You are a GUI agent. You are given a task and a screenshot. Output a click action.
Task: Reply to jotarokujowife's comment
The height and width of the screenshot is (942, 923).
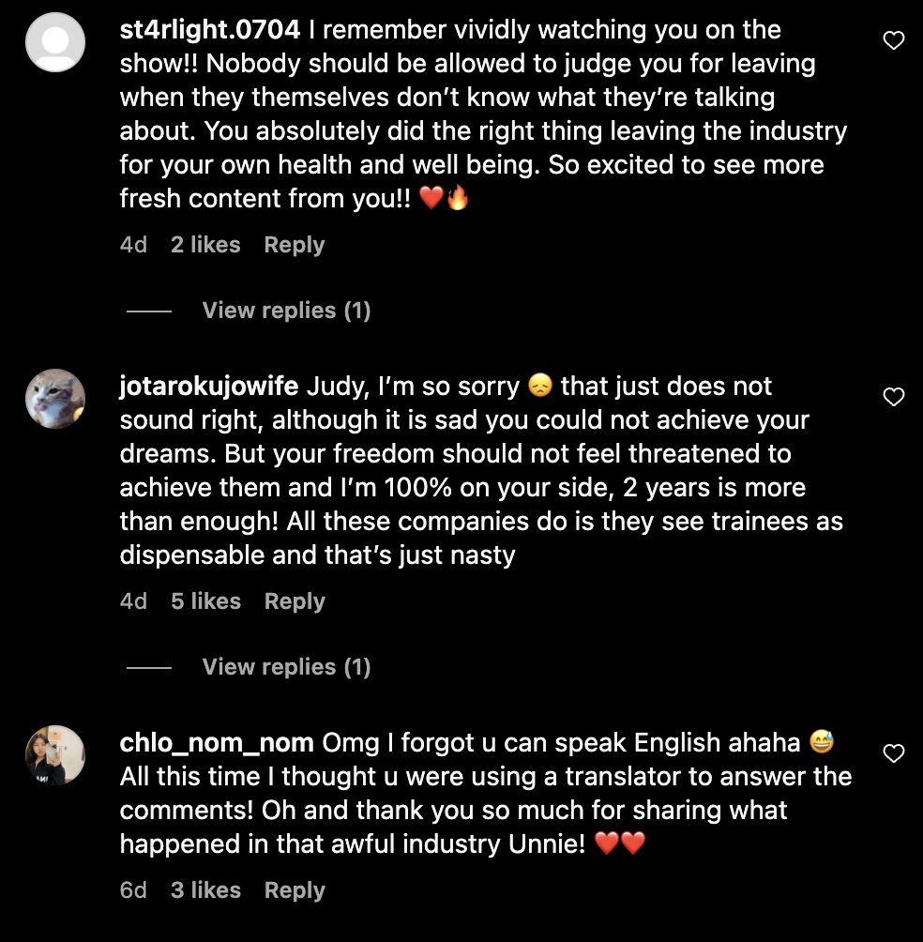click(294, 601)
